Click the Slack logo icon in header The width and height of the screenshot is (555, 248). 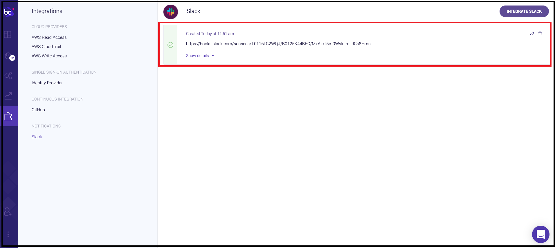(x=171, y=12)
